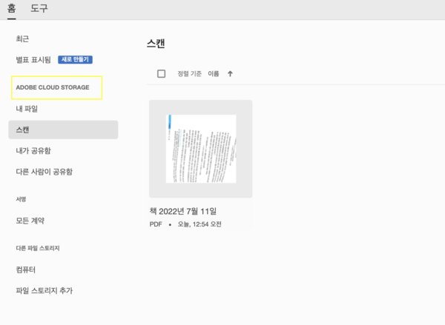Switch to the 홈 tab
This screenshot has width=445, height=325.
pyautogui.click(x=11, y=8)
